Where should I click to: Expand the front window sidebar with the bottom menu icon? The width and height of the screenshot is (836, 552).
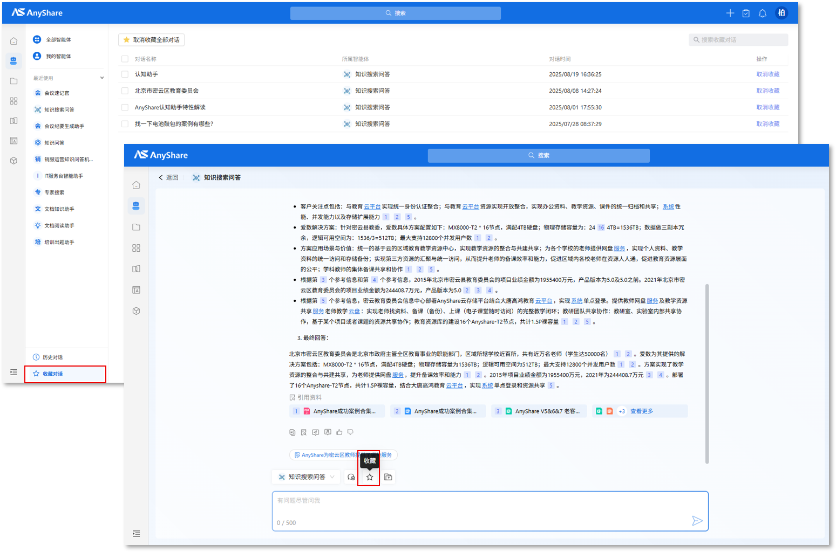(x=136, y=534)
